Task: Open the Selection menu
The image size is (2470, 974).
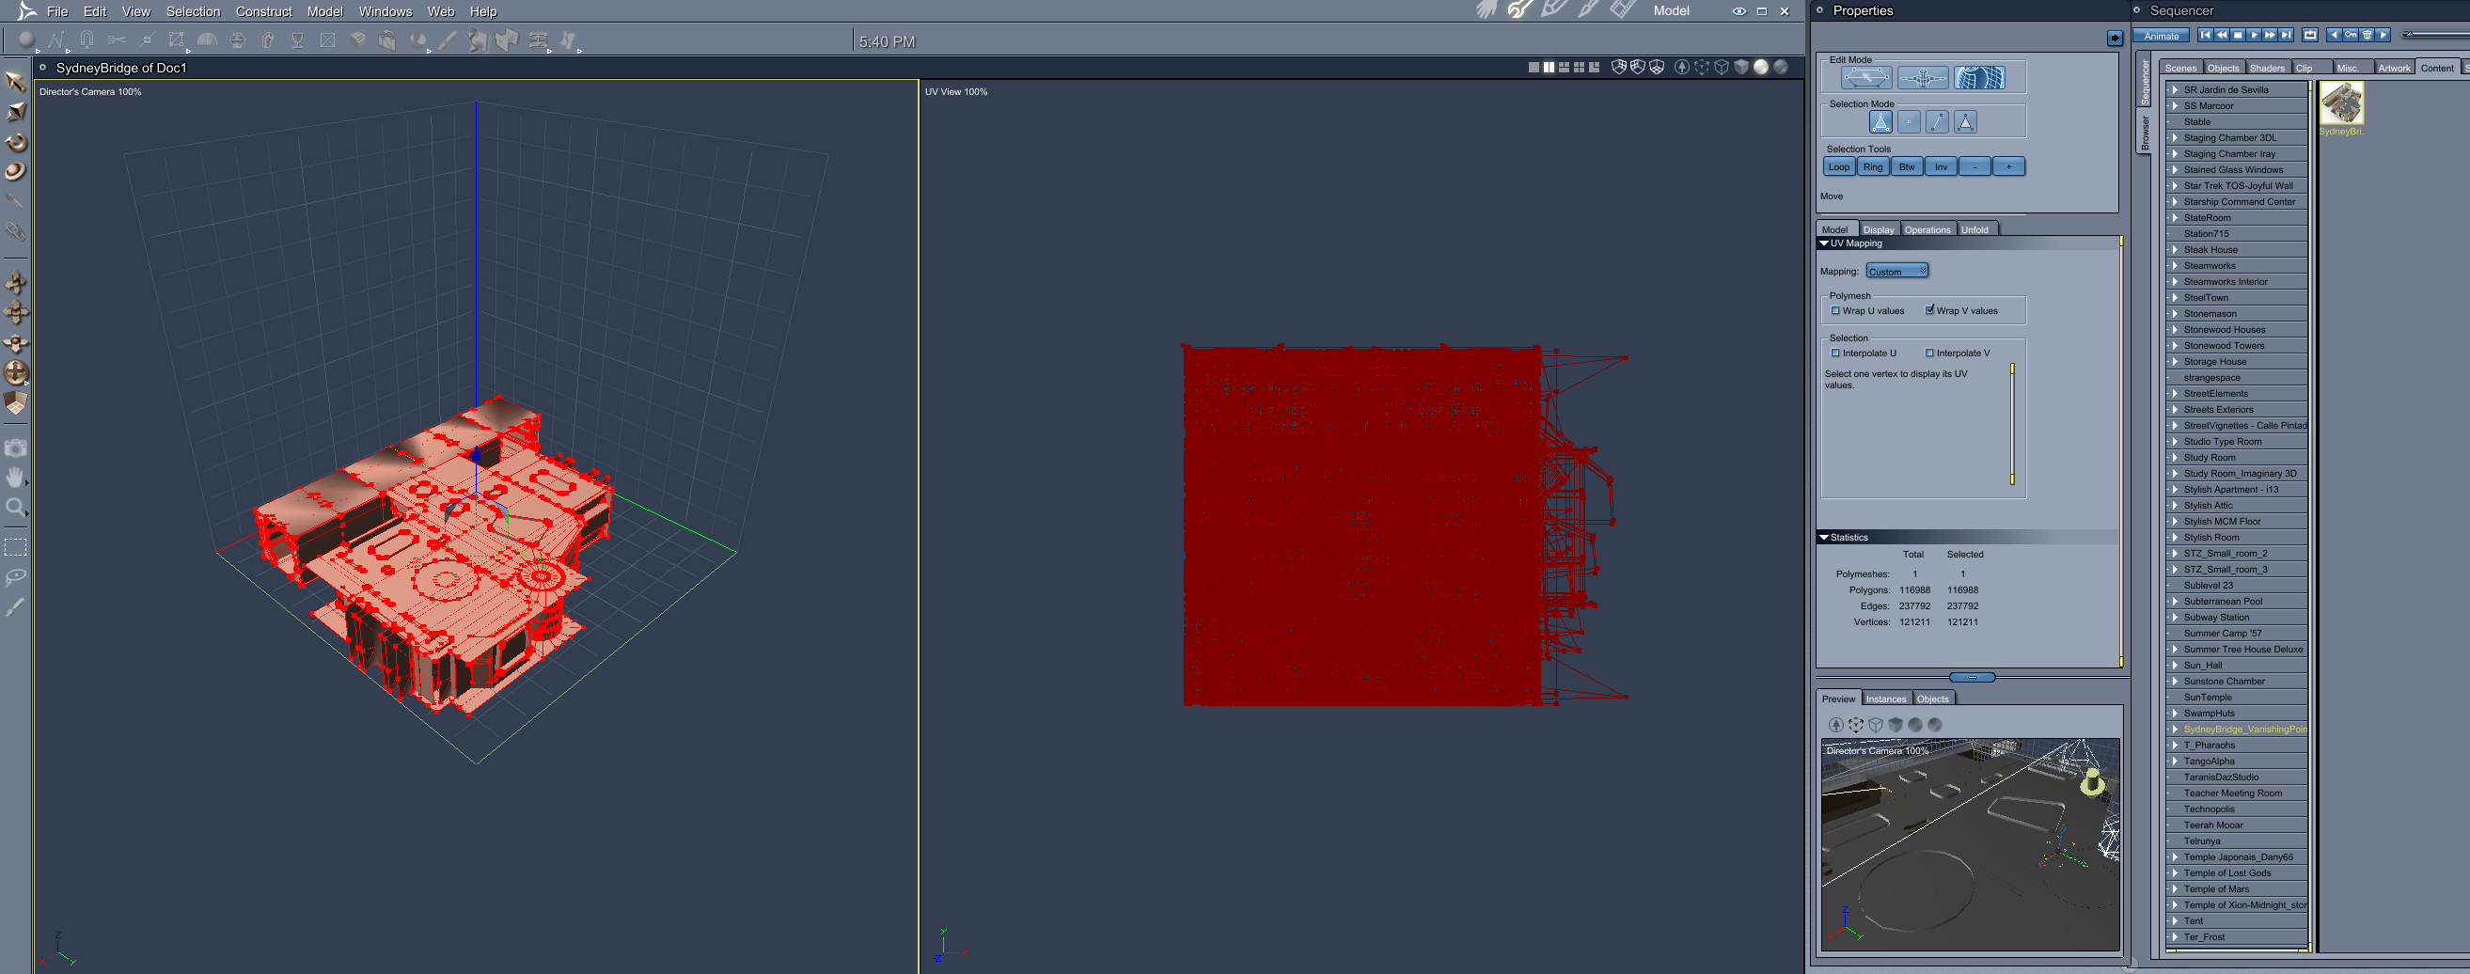Action: [x=193, y=11]
